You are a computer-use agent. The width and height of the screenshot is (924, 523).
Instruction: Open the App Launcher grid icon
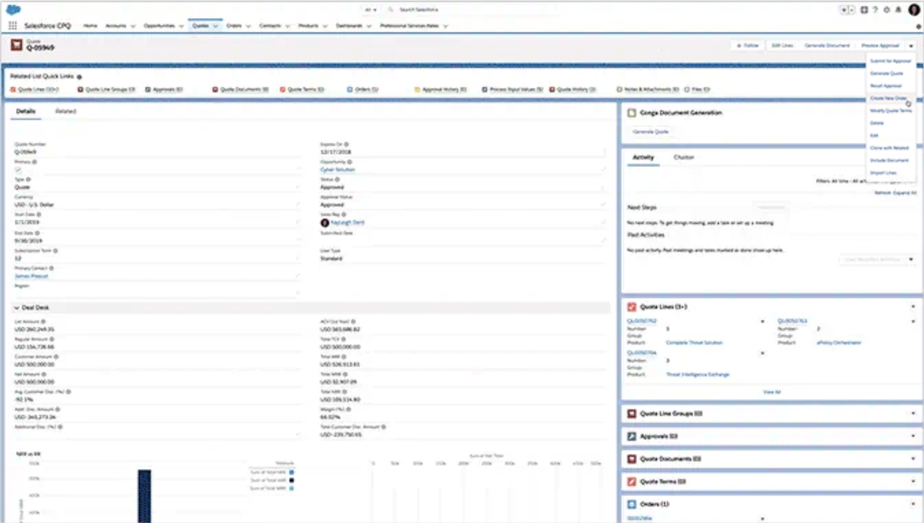click(12, 26)
